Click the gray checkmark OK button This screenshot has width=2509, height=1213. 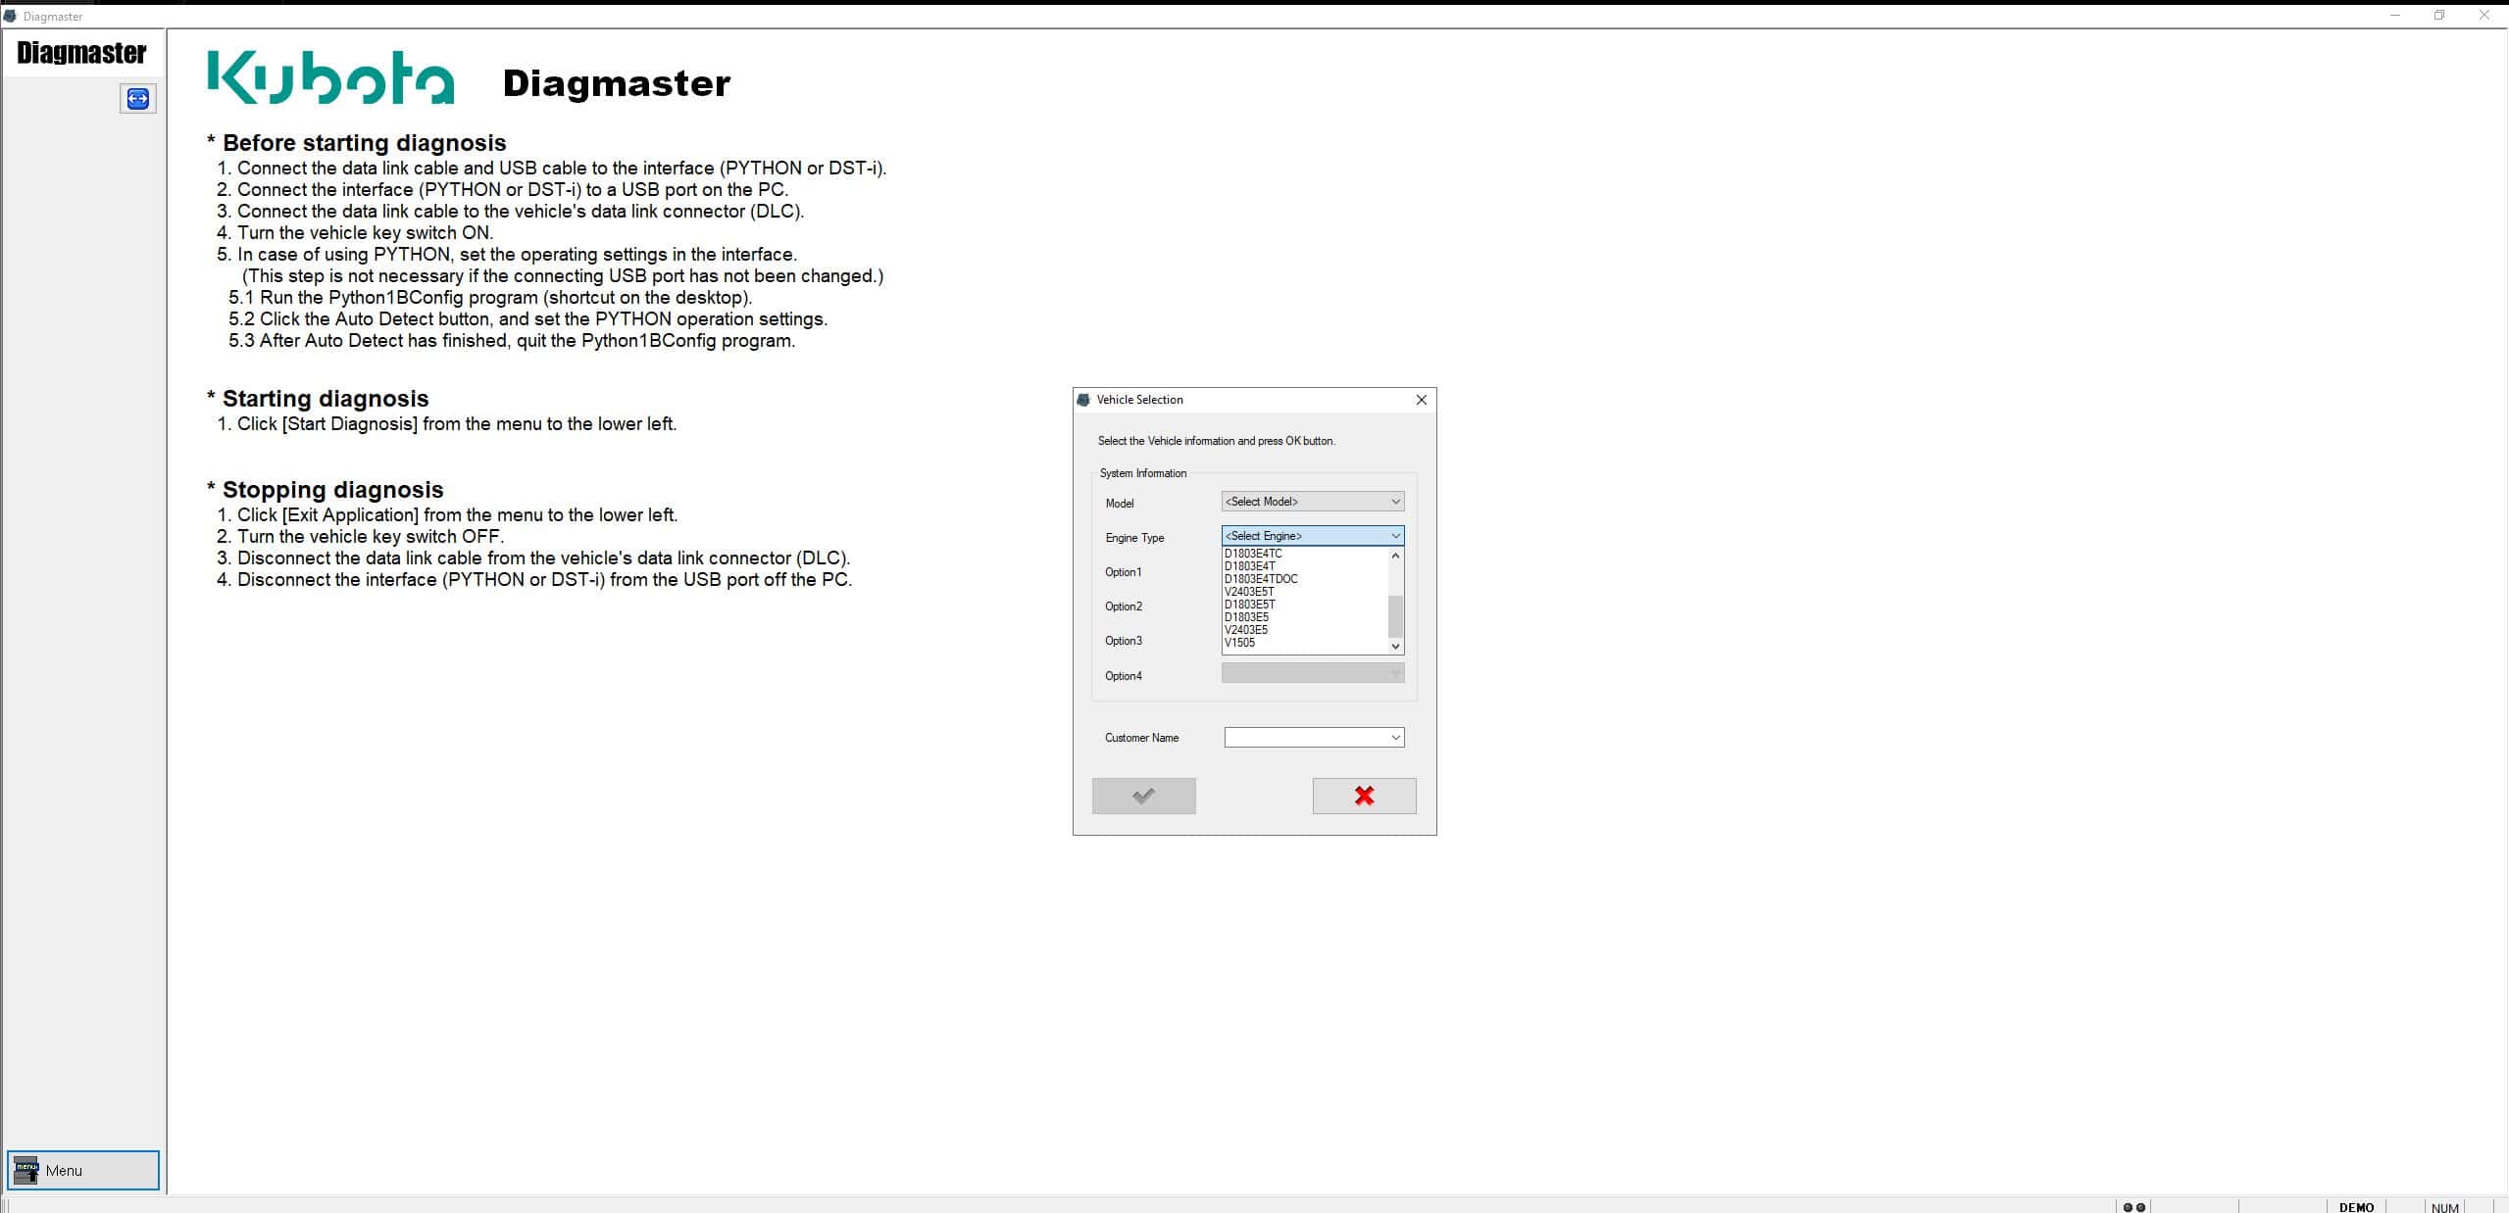[x=1143, y=796]
